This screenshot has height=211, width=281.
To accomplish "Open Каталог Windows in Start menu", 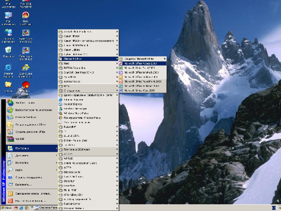I will pos(32,117).
